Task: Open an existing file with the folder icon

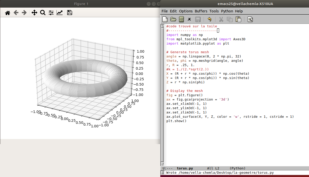Action: (173, 19)
